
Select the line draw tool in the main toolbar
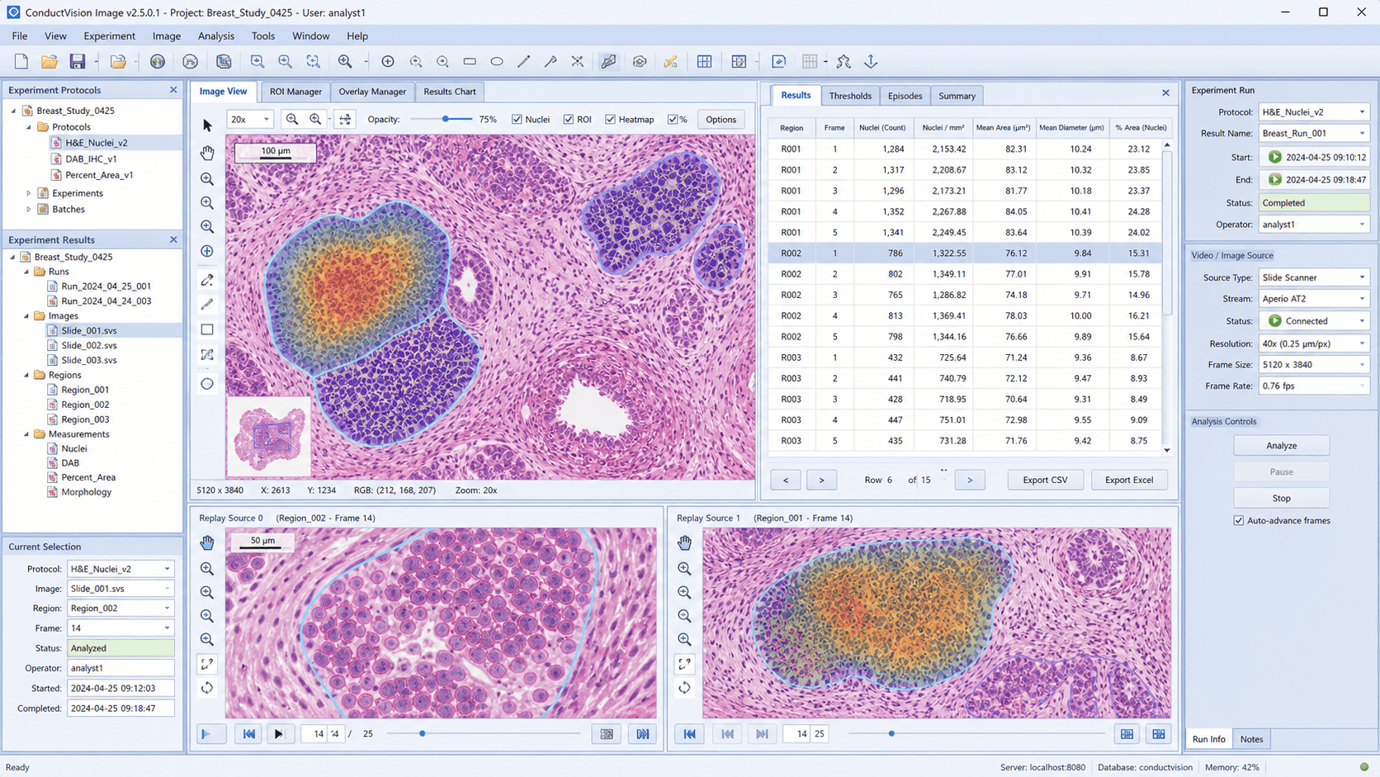(523, 62)
